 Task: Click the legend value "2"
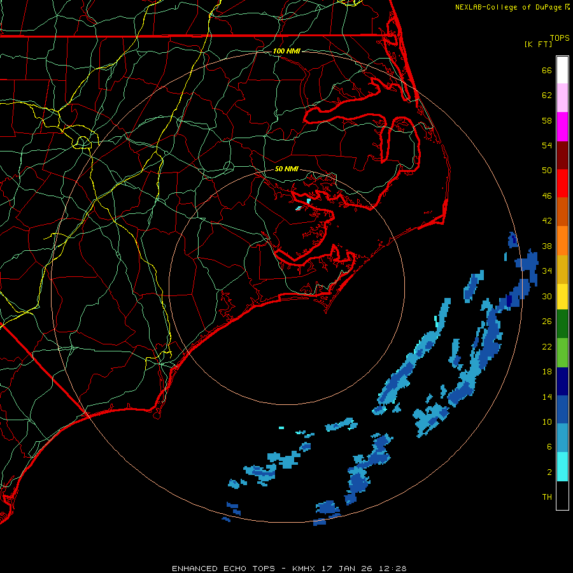pyautogui.click(x=549, y=472)
